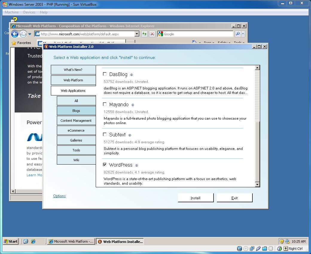Open IE recent pages dropdown arrow
Screen dimensions: 311x254
30,34
